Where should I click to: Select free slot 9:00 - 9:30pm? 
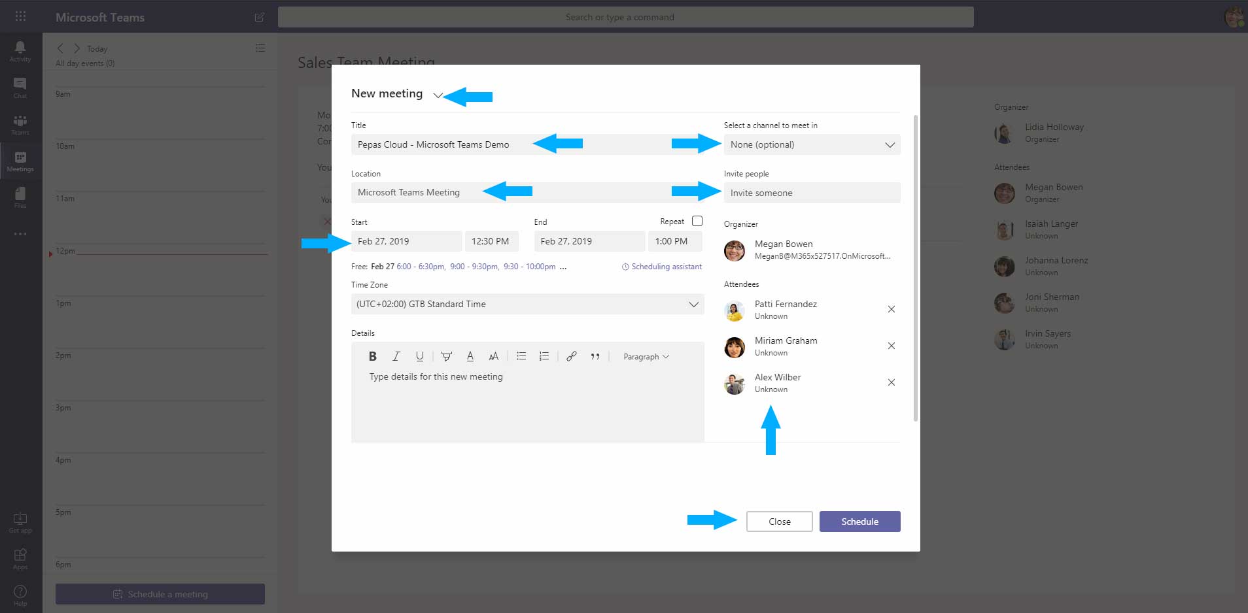tap(474, 267)
